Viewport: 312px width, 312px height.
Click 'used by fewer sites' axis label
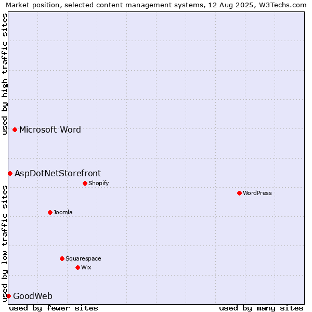click(x=54, y=308)
